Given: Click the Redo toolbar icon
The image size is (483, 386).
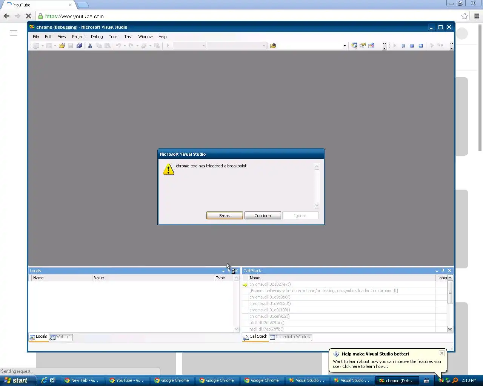Looking at the screenshot, I should [131, 46].
